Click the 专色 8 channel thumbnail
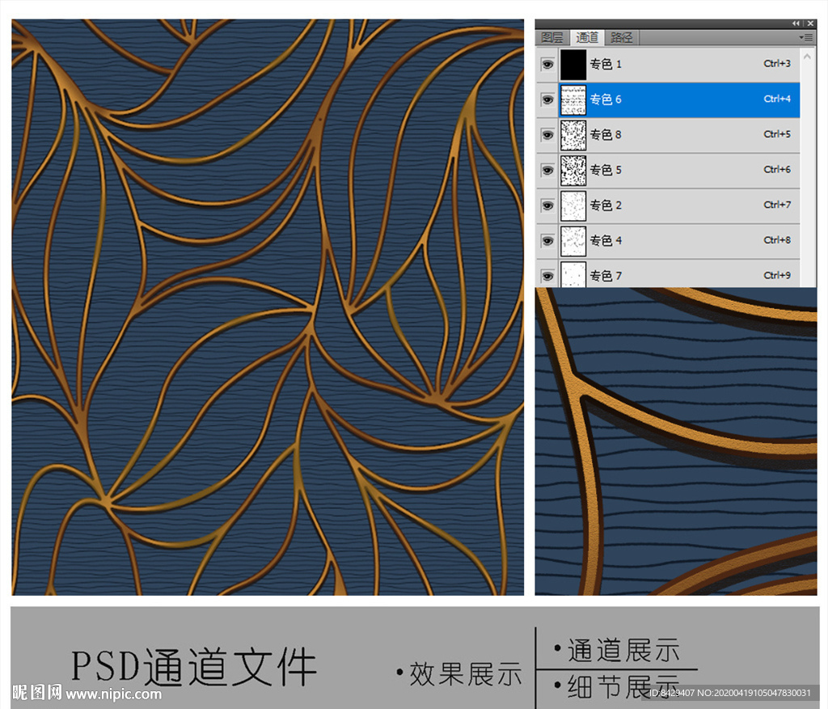Viewport: 828px width, 709px height. (x=573, y=135)
